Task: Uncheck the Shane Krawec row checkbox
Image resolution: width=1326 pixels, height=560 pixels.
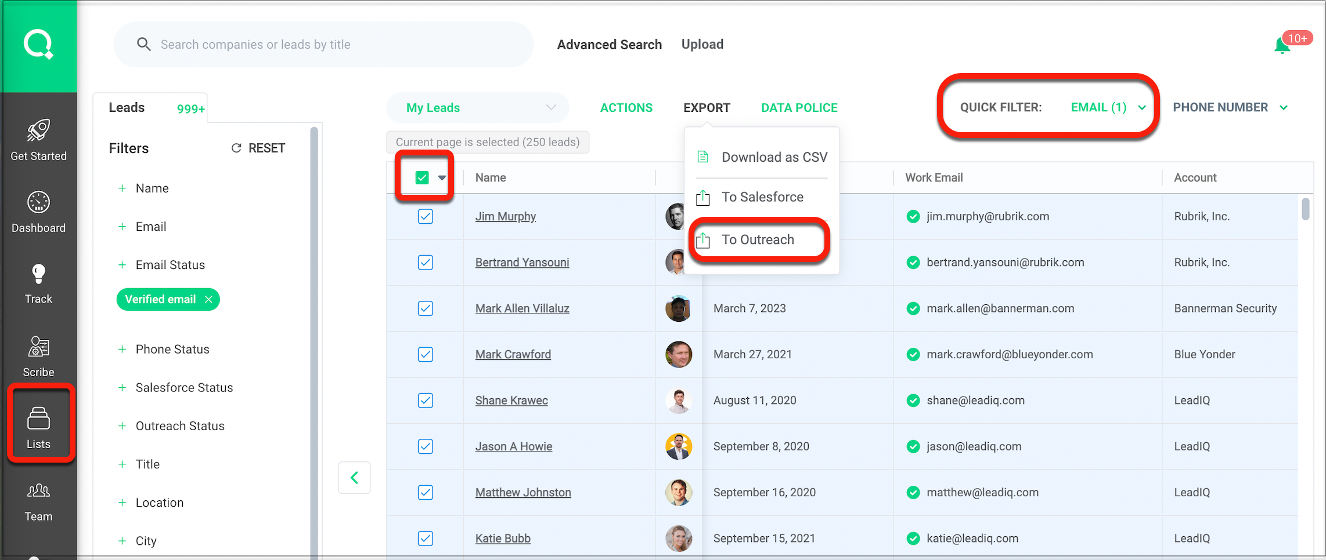Action: 425,401
